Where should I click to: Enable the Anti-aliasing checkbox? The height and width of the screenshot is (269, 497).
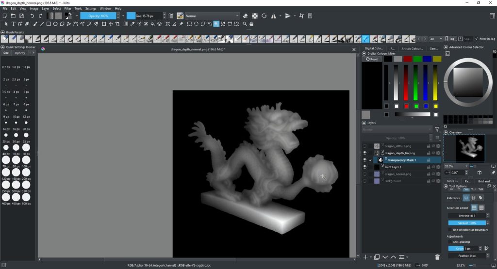pos(450,241)
